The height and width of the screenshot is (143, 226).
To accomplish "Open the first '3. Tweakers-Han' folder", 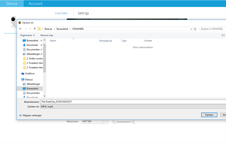I will click(33, 63).
